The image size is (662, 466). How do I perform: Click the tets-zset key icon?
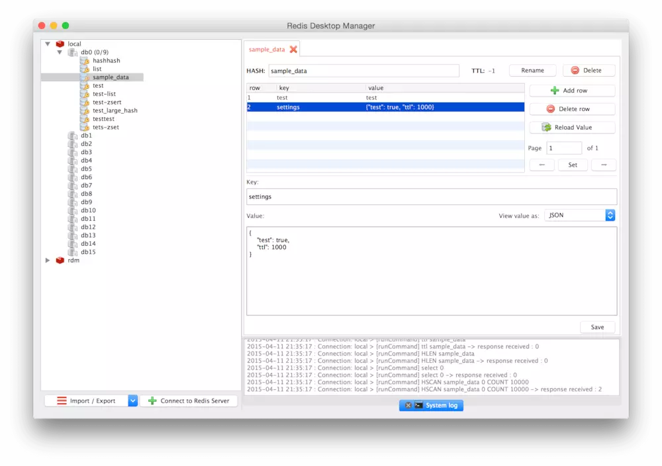click(x=85, y=127)
